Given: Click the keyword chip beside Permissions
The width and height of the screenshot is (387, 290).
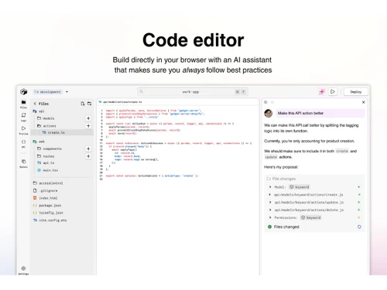Looking at the screenshot, I should (311, 217).
